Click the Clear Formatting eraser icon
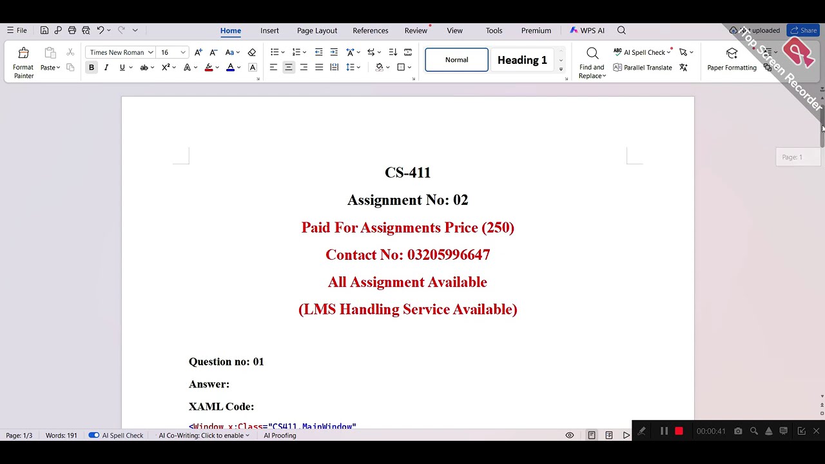 click(x=252, y=52)
